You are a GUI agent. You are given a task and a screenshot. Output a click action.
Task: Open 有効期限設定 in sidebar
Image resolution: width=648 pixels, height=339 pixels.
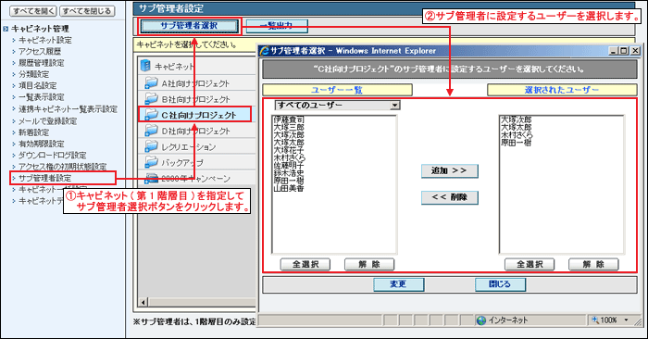(x=42, y=144)
